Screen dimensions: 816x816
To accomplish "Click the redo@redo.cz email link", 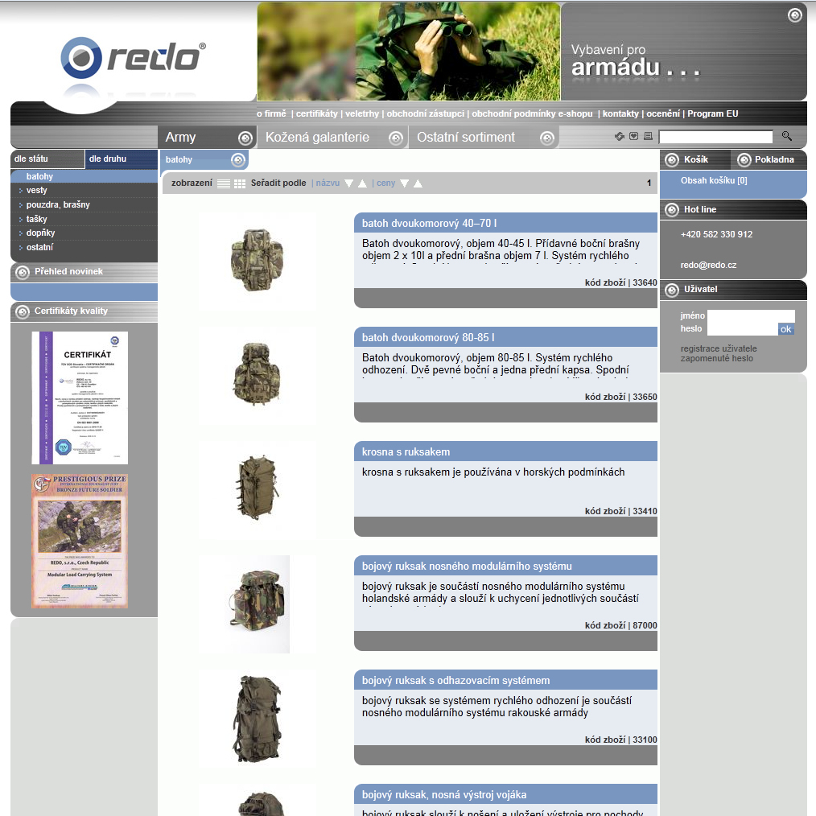I will 708,265.
